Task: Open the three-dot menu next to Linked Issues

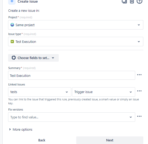Action: [139, 91]
